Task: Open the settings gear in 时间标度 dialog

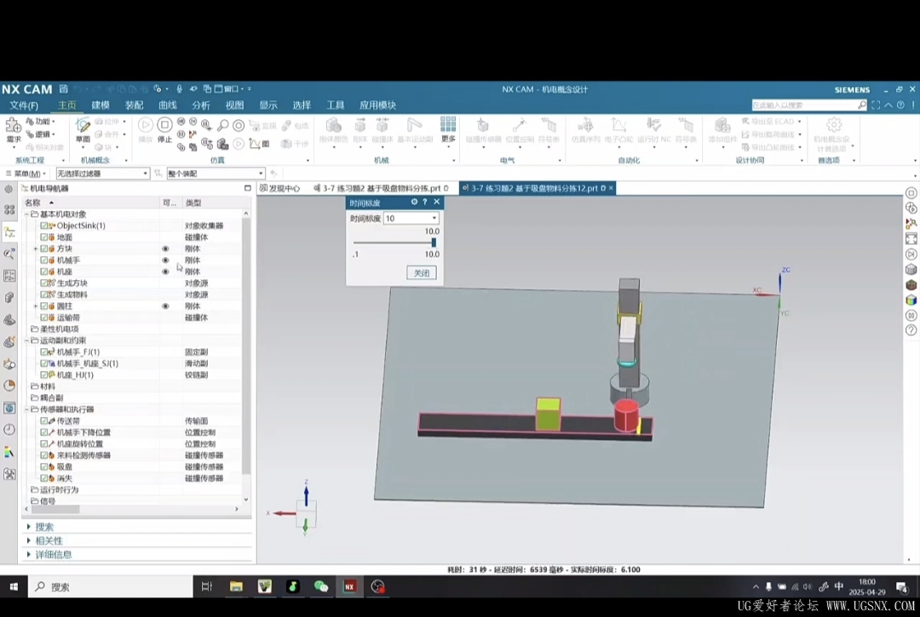Action: pyautogui.click(x=414, y=203)
